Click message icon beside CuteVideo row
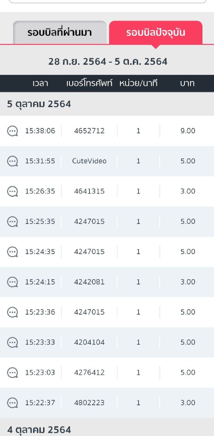This screenshot has height=436, width=214. pos(12,161)
